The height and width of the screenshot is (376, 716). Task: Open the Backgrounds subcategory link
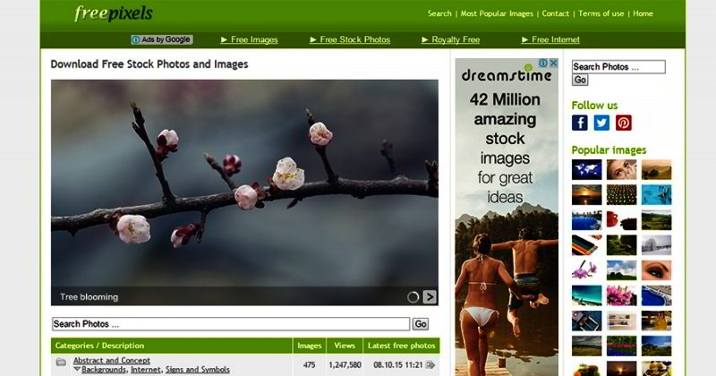tap(104, 370)
